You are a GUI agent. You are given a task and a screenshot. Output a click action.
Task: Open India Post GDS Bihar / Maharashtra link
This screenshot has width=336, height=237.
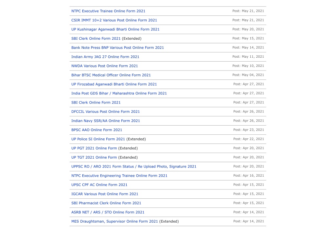tap(119, 93)
